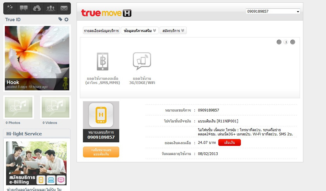Expand the ข้อมูลบริการเสริม menu
Screen dimensions: 326x191
(140, 31)
